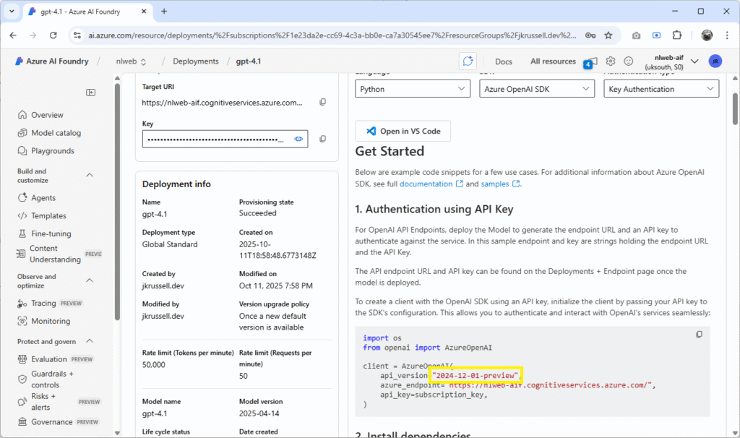
Task: Give feedback via the smiley icon
Action: [628, 61]
